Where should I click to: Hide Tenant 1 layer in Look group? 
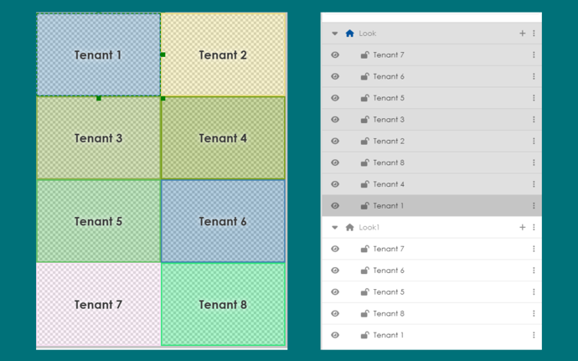click(335, 206)
